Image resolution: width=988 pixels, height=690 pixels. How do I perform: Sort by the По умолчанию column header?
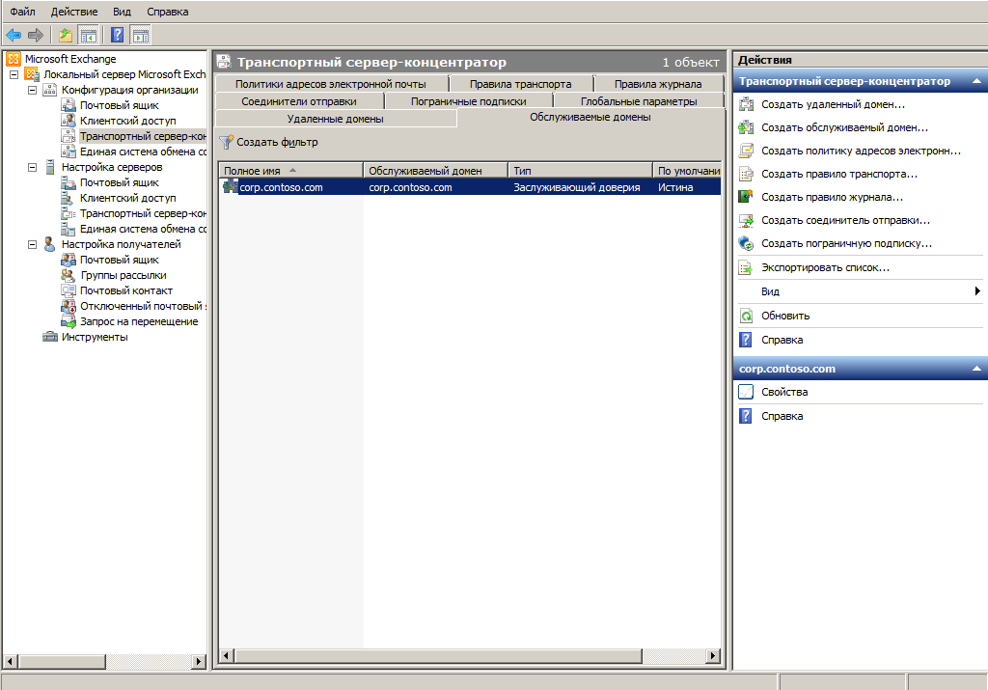click(687, 170)
